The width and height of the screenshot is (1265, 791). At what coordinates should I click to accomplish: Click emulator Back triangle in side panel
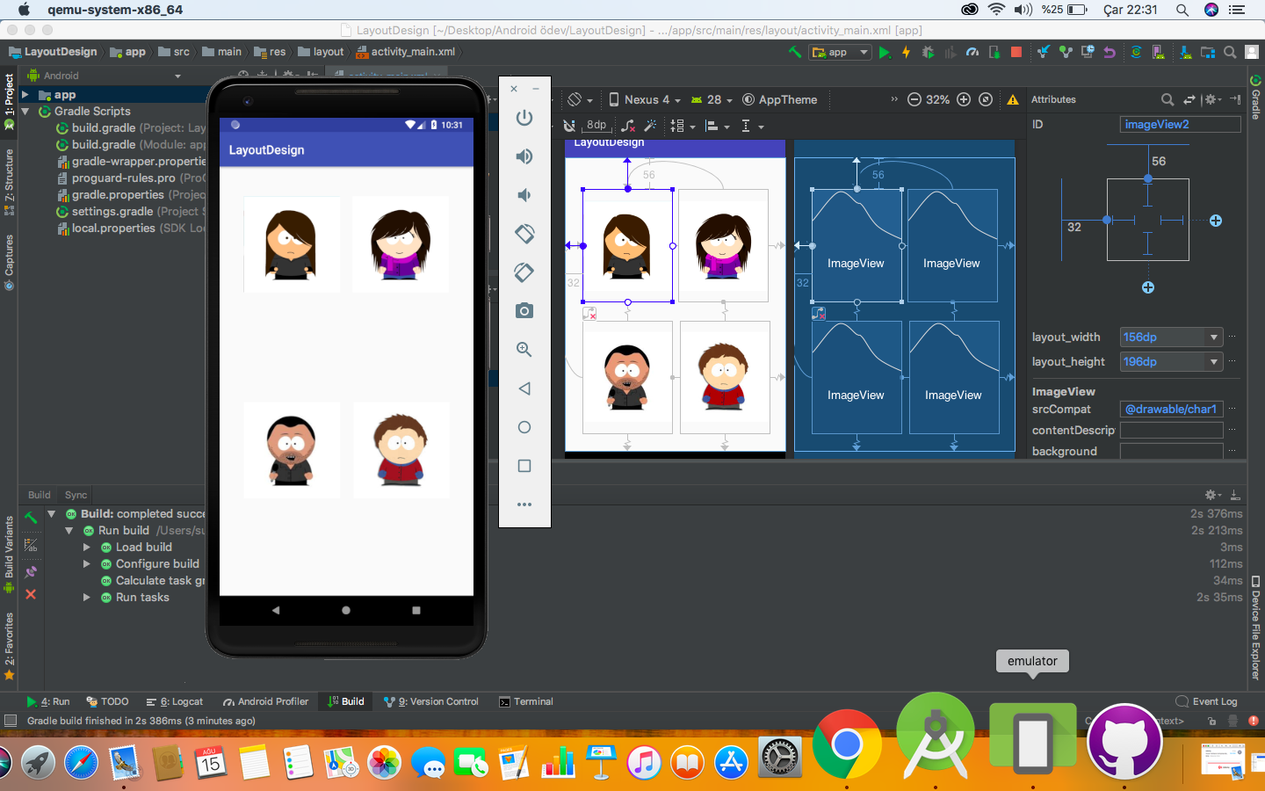524,388
